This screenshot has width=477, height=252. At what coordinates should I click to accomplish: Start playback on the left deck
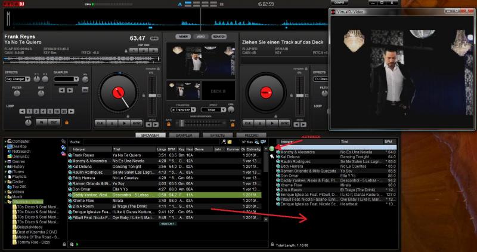124,124
